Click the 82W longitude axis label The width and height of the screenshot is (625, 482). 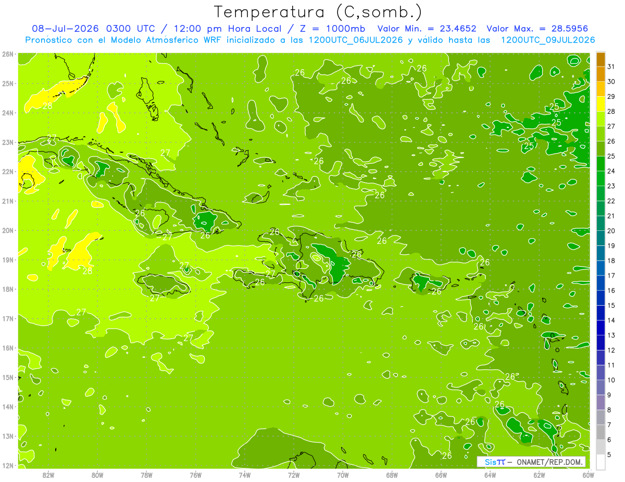click(48, 474)
